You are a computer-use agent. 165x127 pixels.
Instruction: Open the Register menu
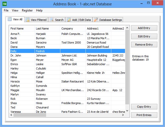27,10
